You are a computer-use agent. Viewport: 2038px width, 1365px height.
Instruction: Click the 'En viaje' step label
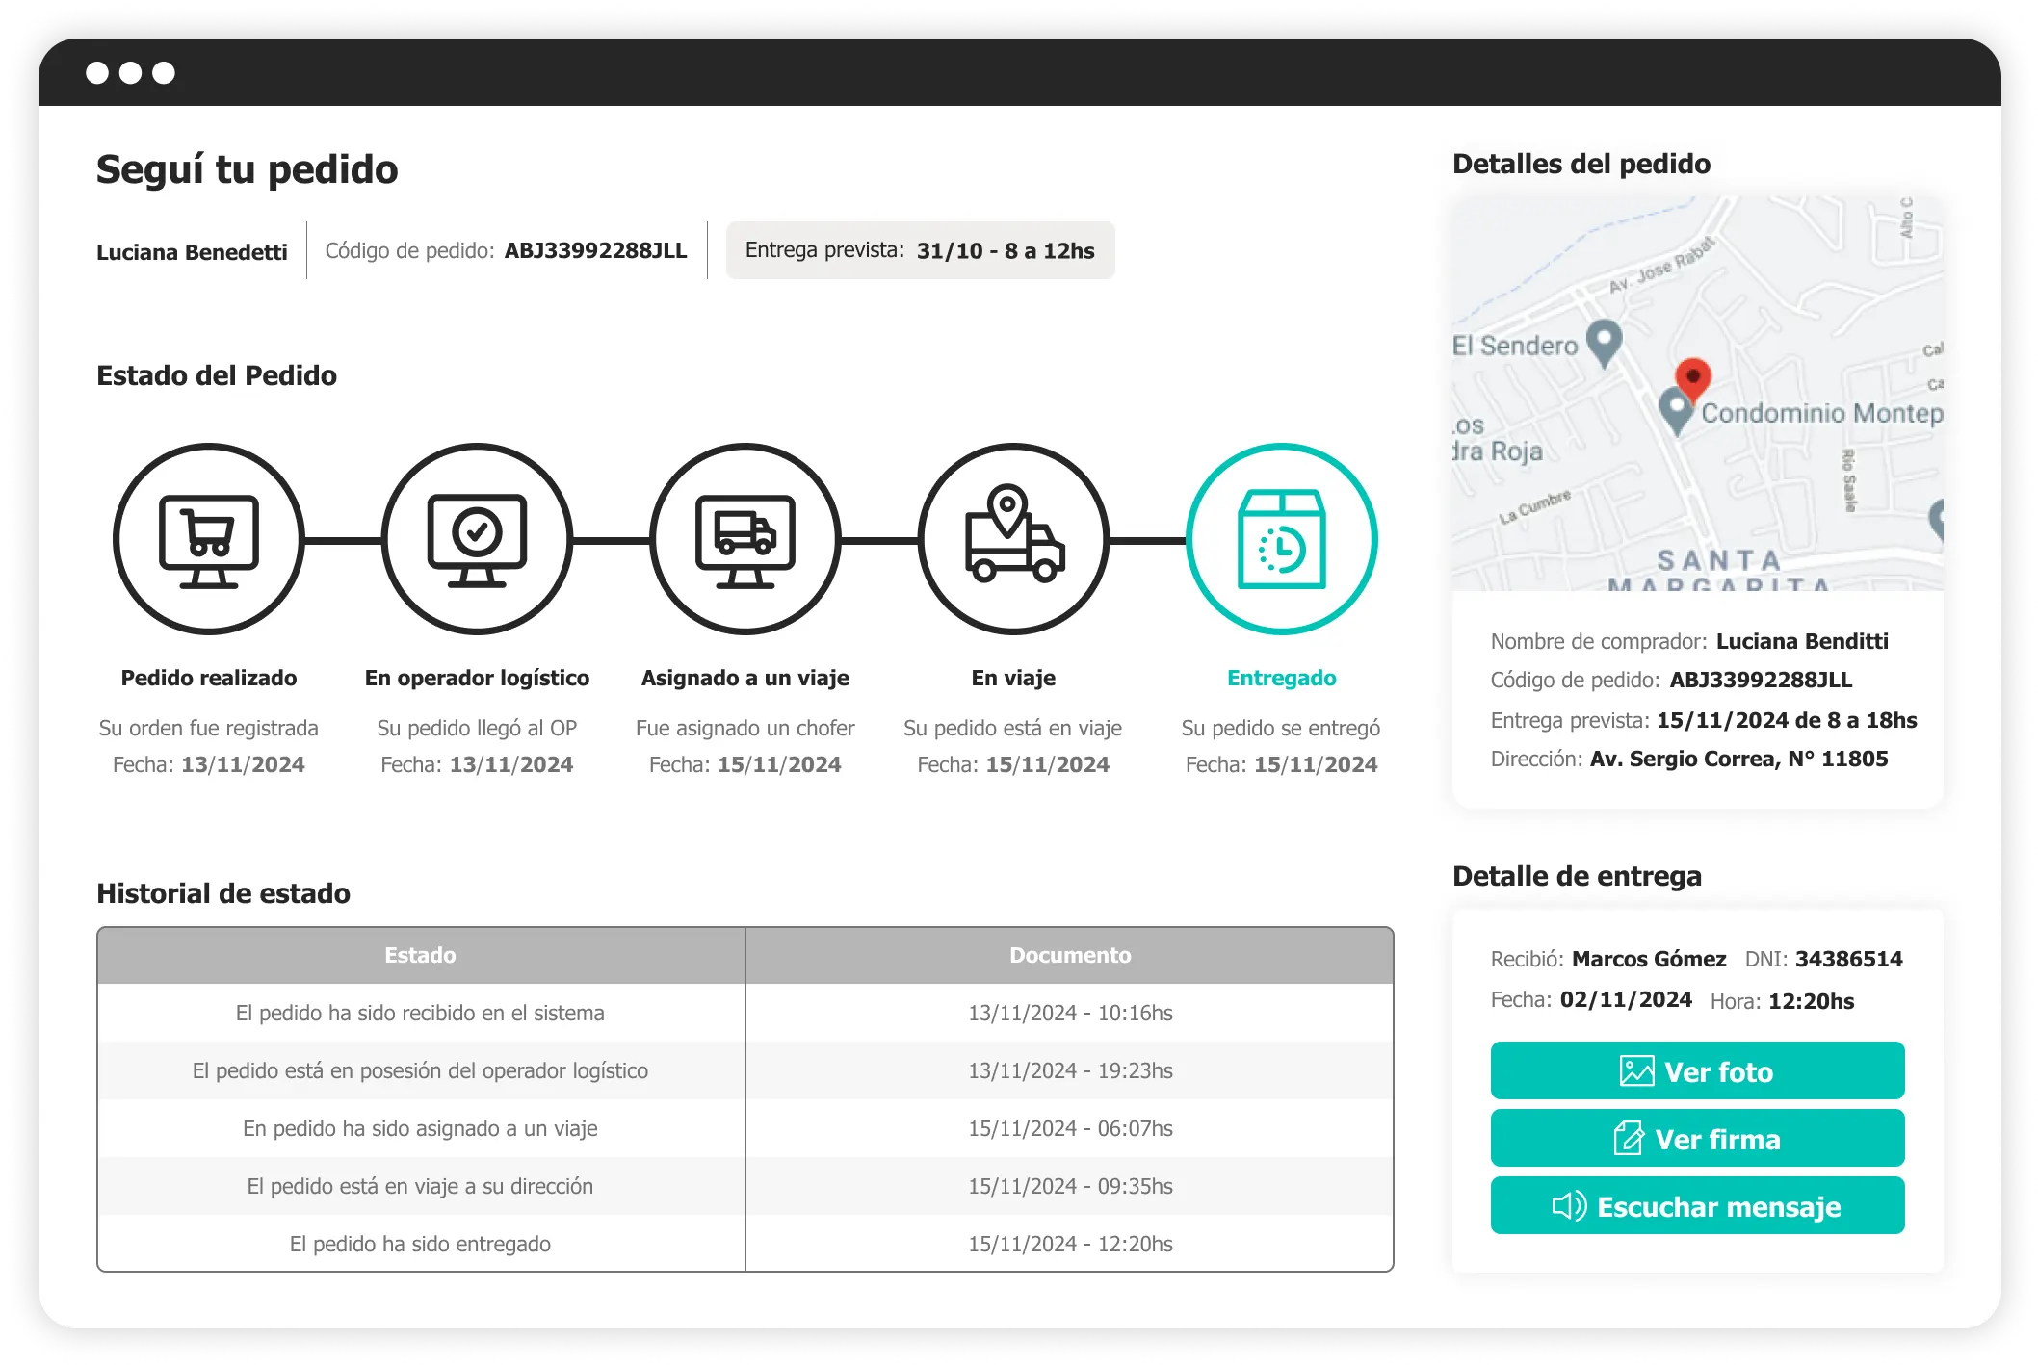[x=1013, y=678]
